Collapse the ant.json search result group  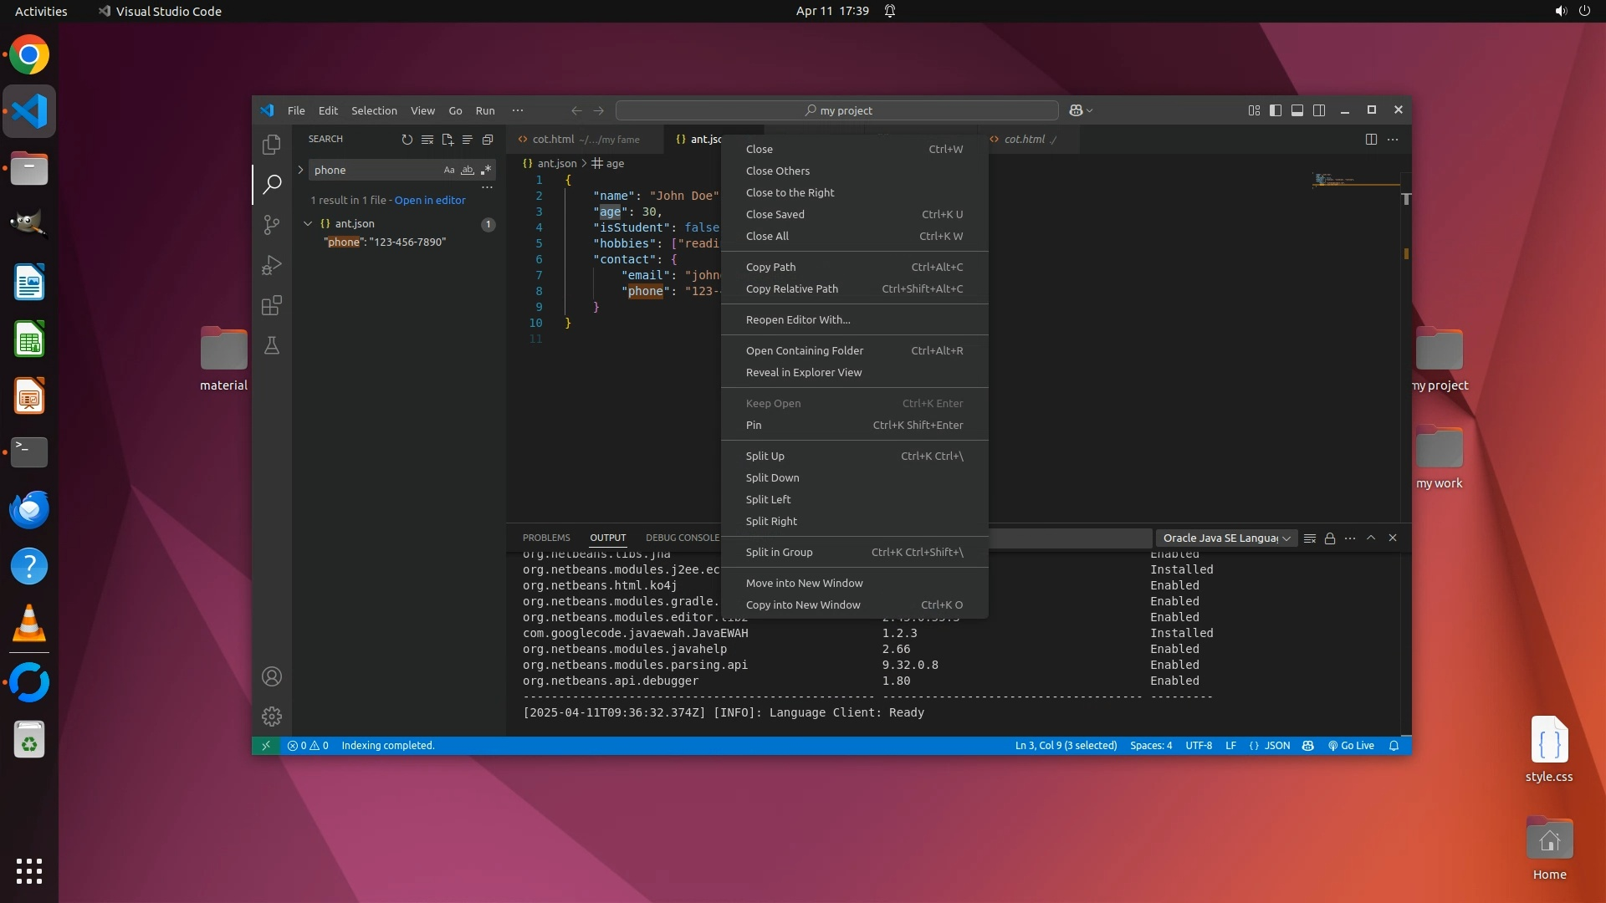point(308,224)
